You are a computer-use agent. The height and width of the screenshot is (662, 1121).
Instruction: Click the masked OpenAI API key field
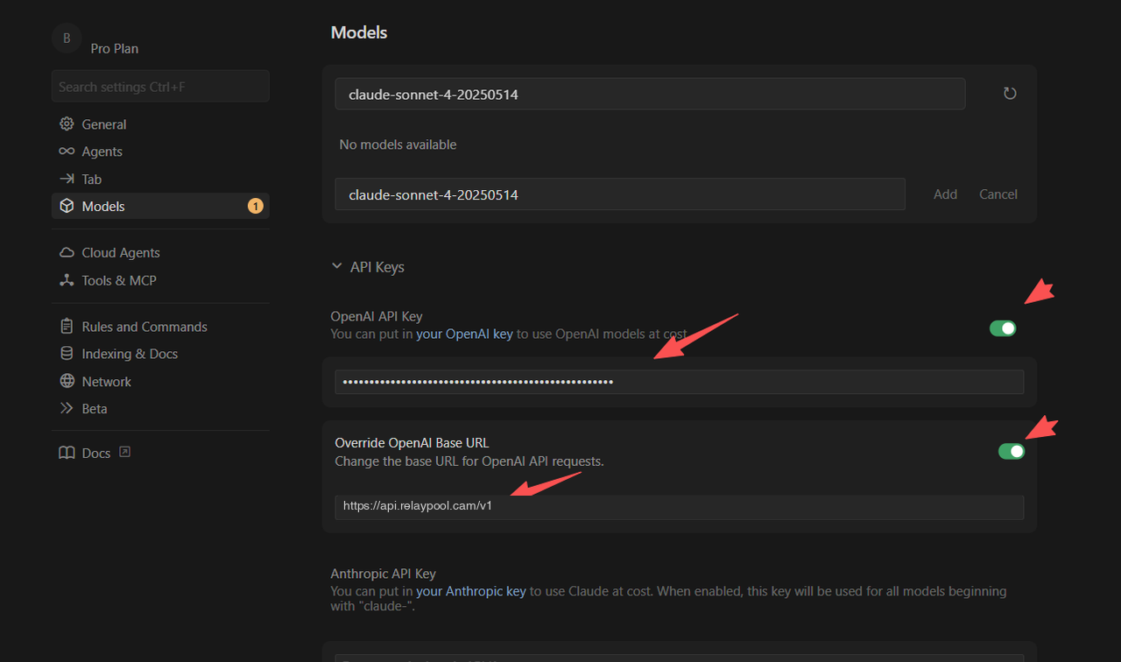pyautogui.click(x=680, y=382)
